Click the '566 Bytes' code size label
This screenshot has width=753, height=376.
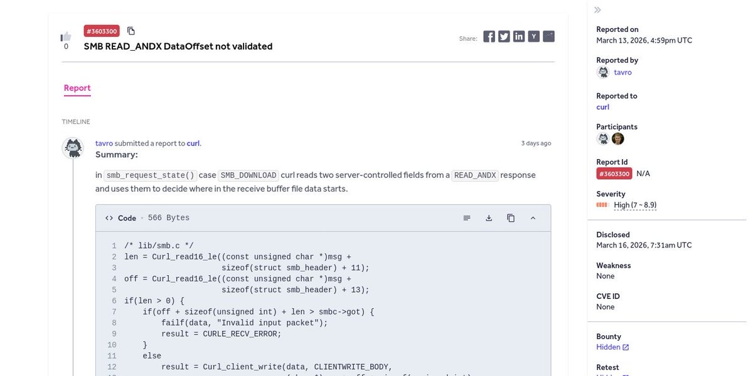(169, 218)
